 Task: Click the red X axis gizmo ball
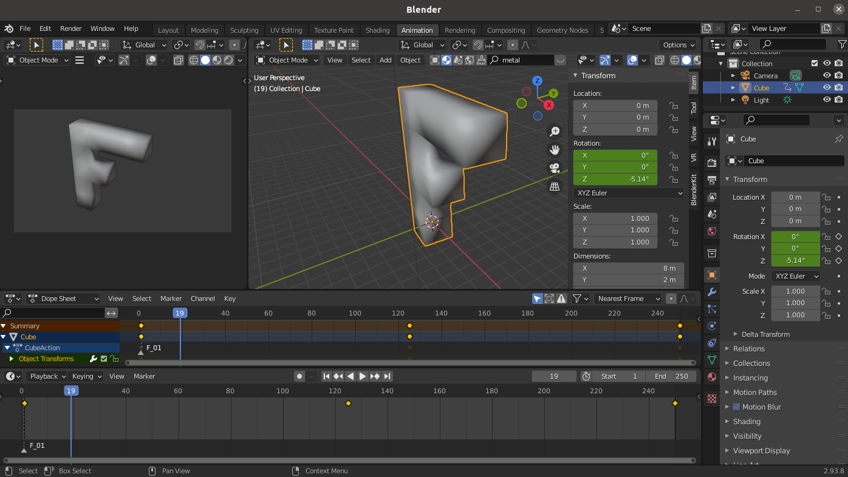pyautogui.click(x=549, y=105)
